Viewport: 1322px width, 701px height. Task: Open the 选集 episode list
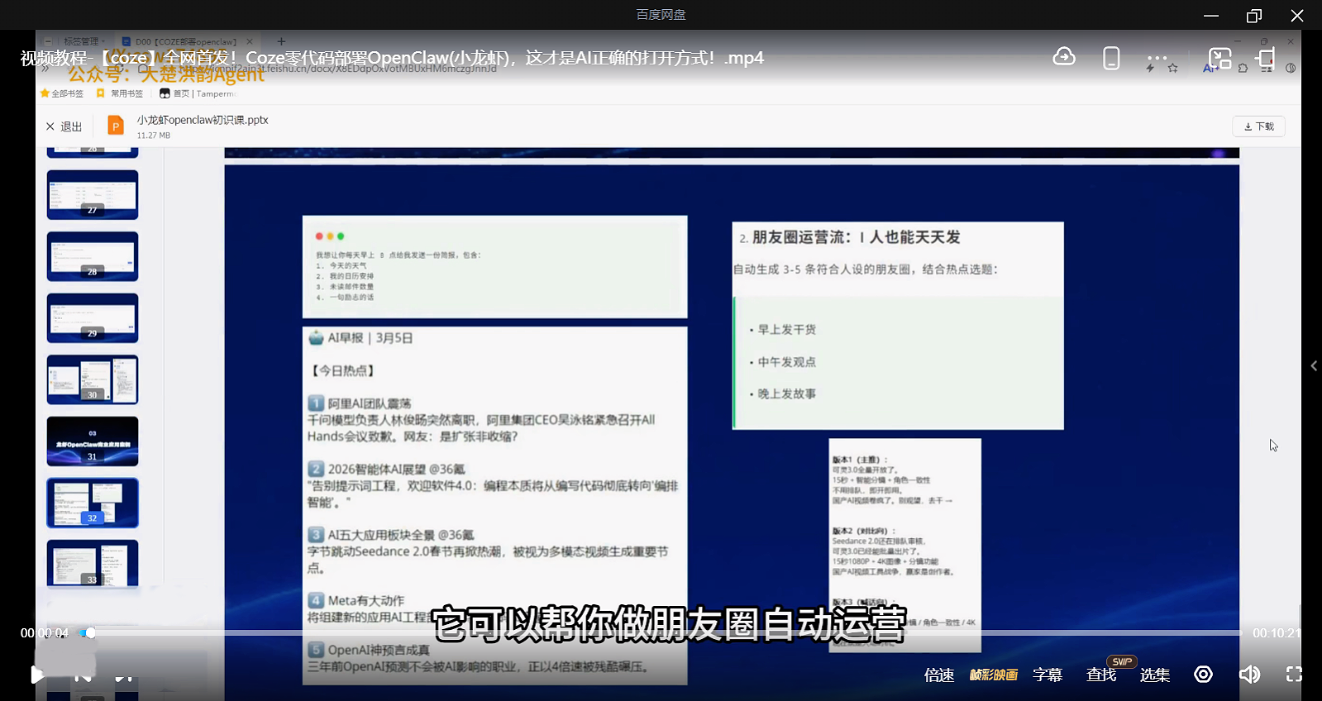pos(1154,675)
